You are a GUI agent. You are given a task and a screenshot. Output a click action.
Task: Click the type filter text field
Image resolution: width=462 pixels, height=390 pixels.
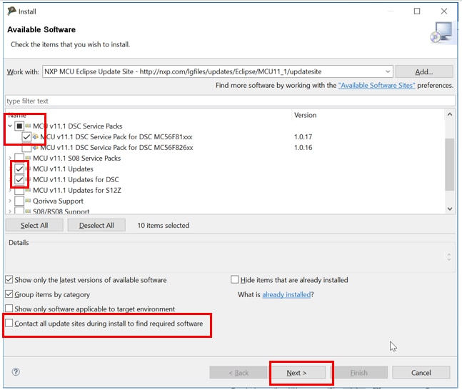(x=229, y=101)
